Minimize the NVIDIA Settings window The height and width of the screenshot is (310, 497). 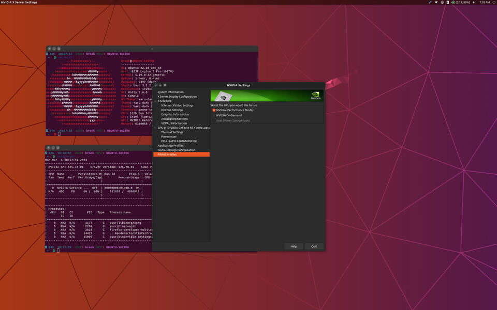160,85
